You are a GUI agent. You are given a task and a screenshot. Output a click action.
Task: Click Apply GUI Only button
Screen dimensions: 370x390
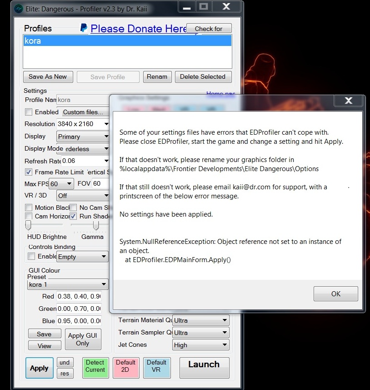click(83, 339)
